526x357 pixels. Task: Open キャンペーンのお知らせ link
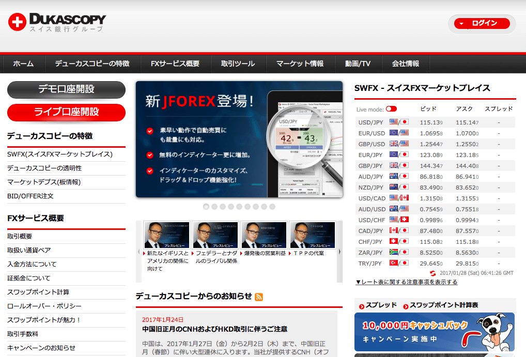(41, 348)
